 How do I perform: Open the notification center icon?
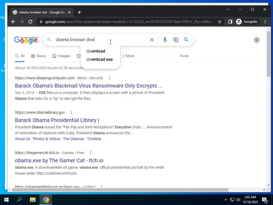tap(265, 200)
